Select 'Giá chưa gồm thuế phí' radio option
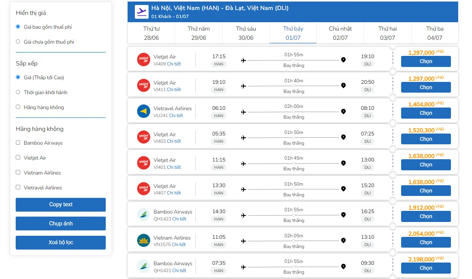The height and width of the screenshot is (279, 472). pyautogui.click(x=18, y=41)
